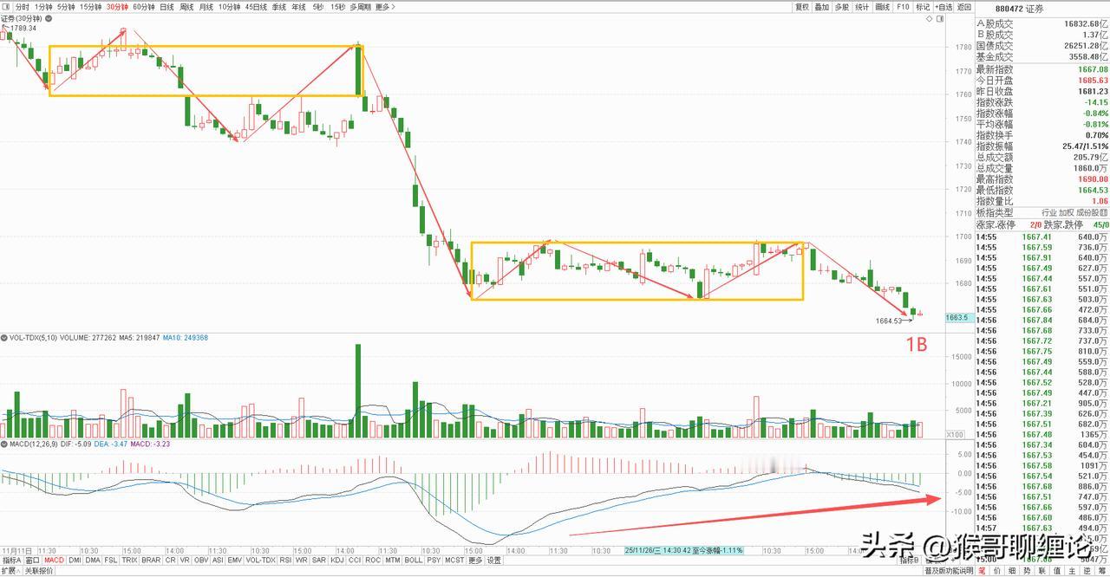Select the BRAR indicator tab
1110x577 pixels.
click(x=151, y=561)
